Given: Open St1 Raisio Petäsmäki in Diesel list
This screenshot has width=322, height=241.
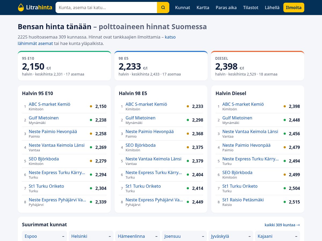Looking at the screenshot, I should (x=243, y=200).
